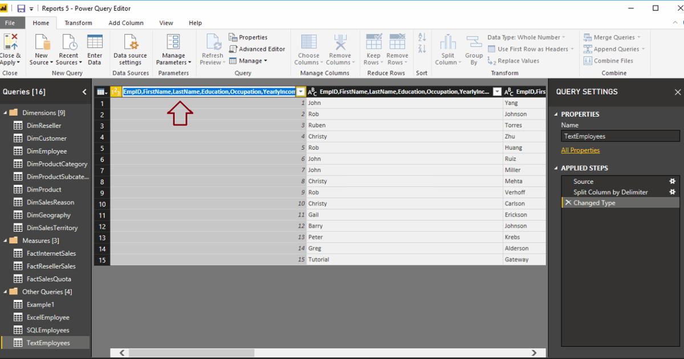Close the Query Settings pane

coord(678,92)
